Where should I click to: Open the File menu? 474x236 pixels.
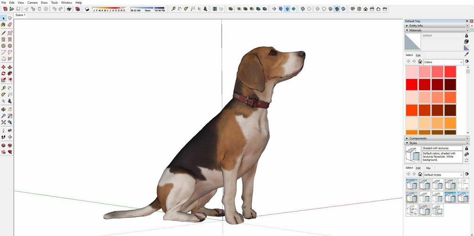point(4,2)
